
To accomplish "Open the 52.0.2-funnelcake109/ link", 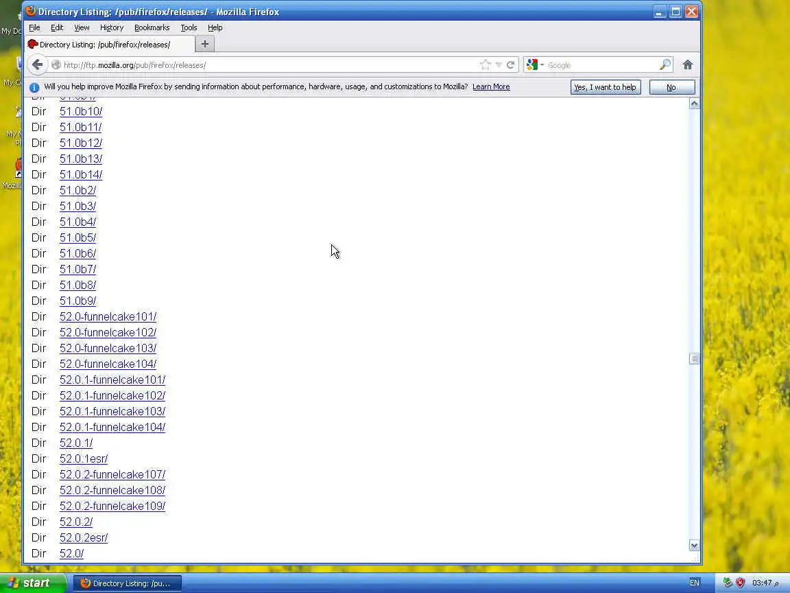I will [112, 507].
